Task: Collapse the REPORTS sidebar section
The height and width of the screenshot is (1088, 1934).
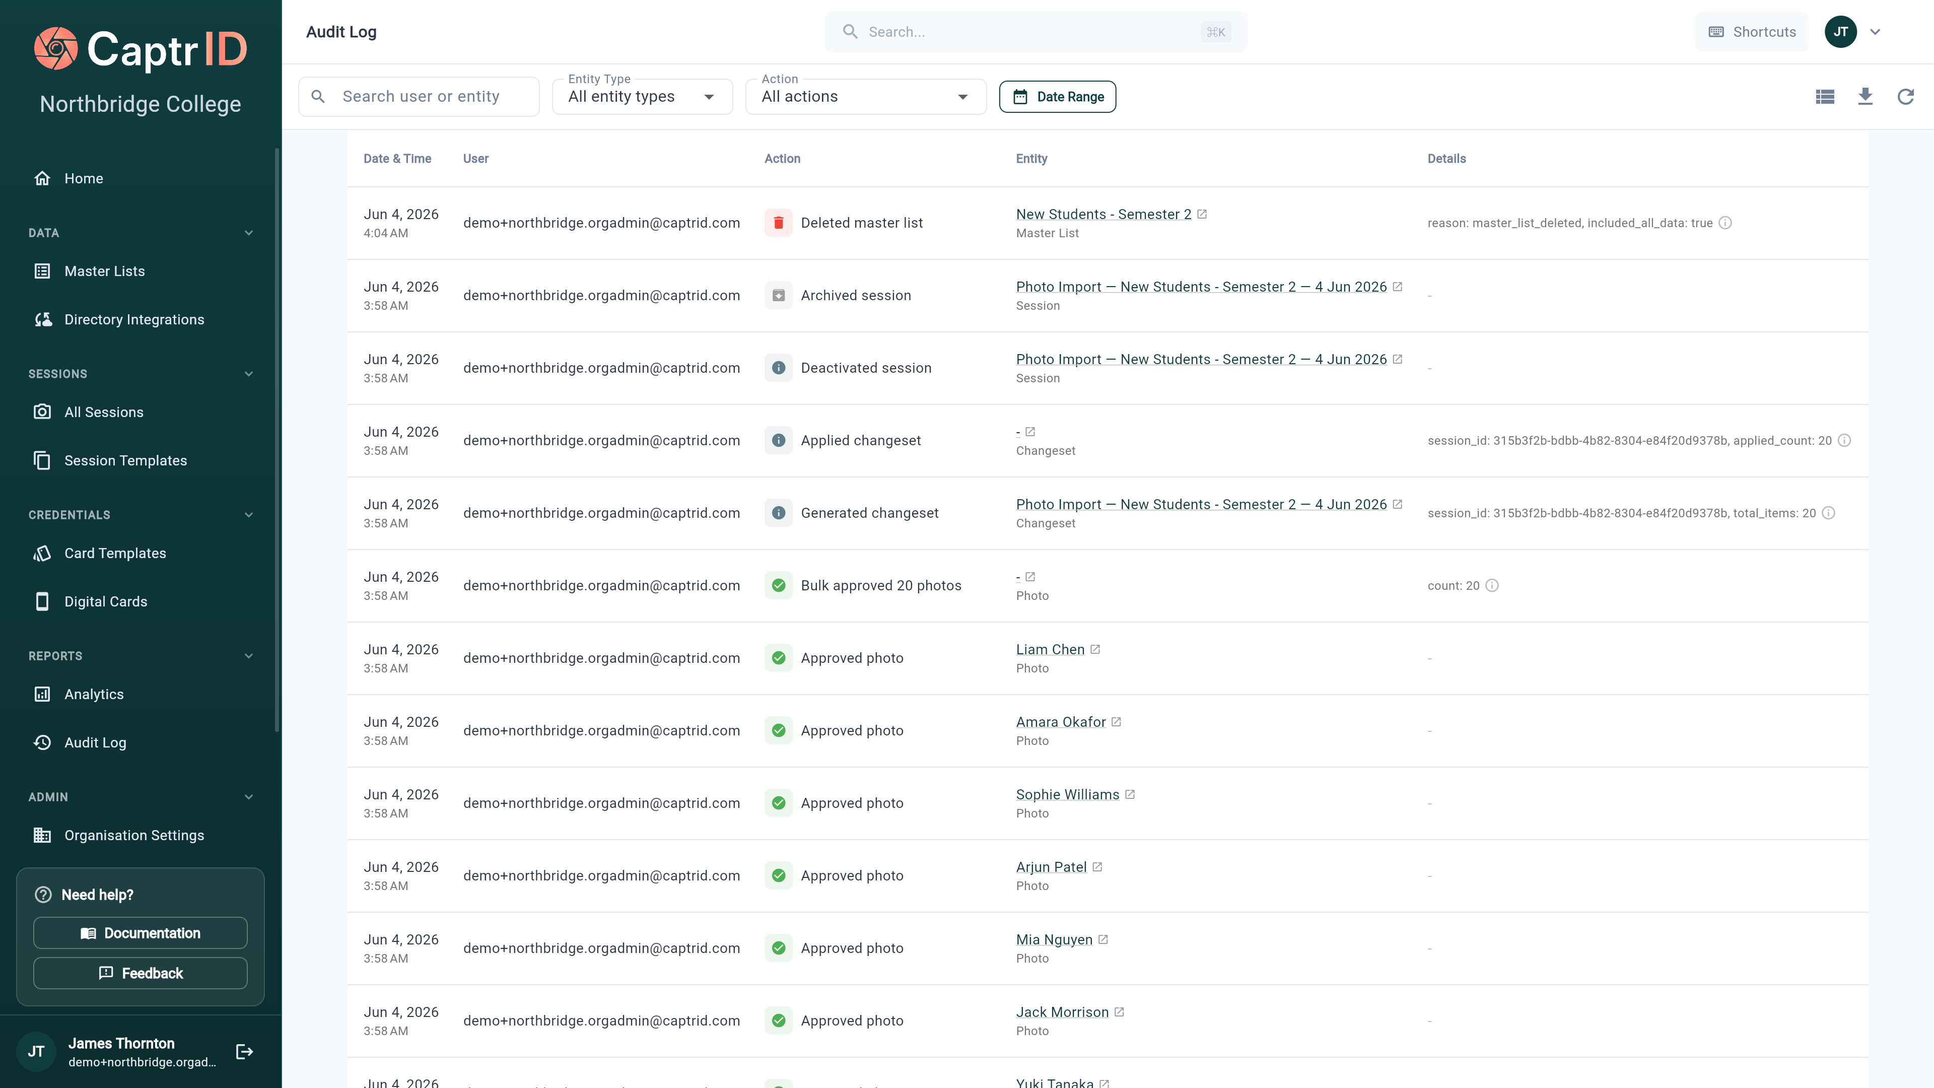Action: pyautogui.click(x=248, y=656)
